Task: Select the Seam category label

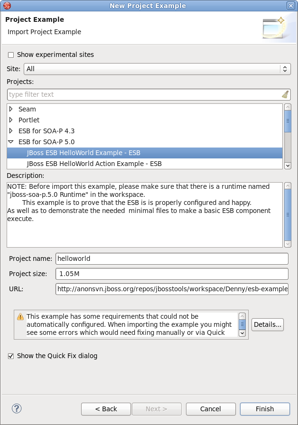Action: [27, 109]
